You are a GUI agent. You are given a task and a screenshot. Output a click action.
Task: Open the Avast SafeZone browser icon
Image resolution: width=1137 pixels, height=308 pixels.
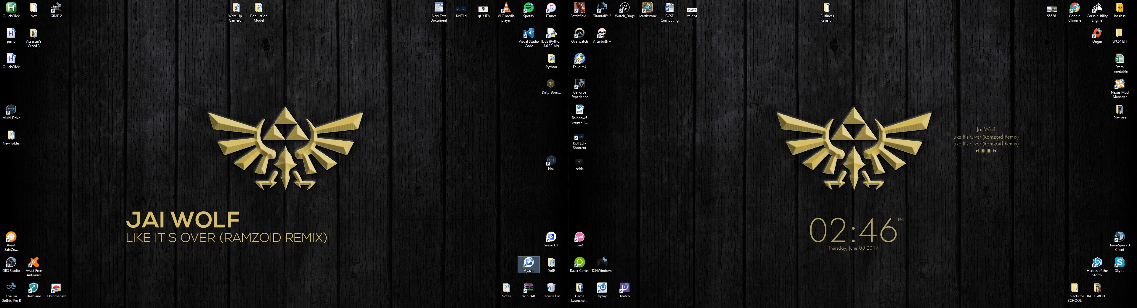pyautogui.click(x=11, y=242)
